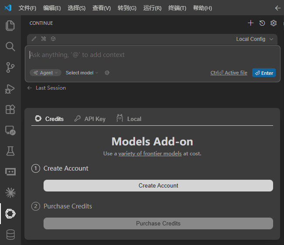Image resolution: width=284 pixels, height=245 pixels.
Task: Click the cube models icon above input
Action: point(53,39)
